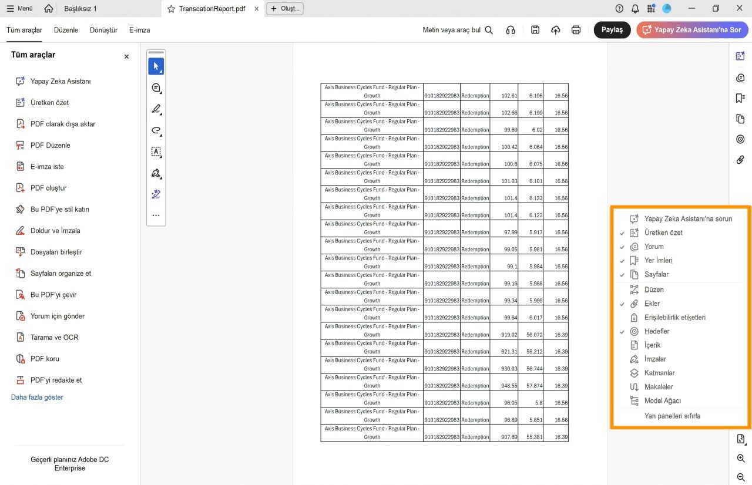
Task: Select the 'Tüm araçlar' tab
Action: pos(24,30)
